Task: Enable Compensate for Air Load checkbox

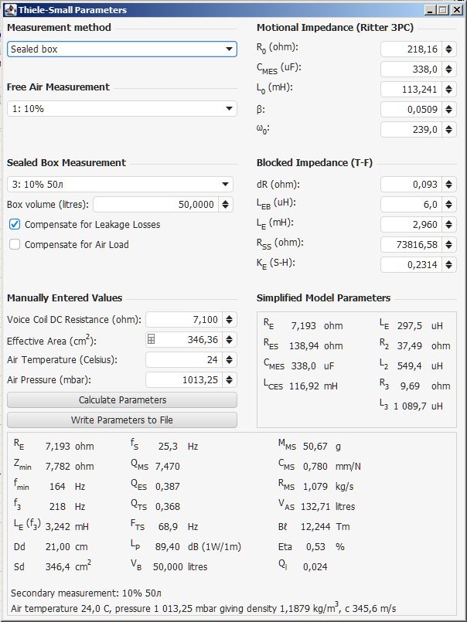Action: click(15, 244)
